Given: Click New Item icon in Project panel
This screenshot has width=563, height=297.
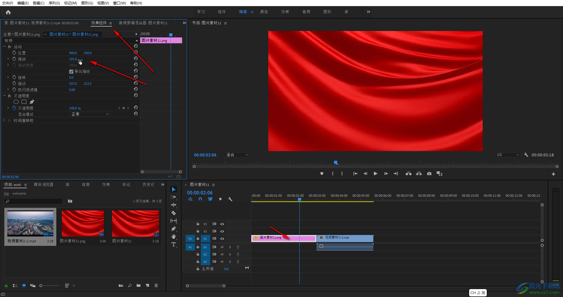Looking at the screenshot, I should [x=147, y=286].
